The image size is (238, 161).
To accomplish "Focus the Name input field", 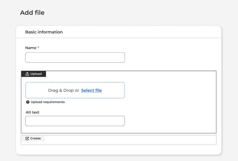I will [x=75, y=57].
